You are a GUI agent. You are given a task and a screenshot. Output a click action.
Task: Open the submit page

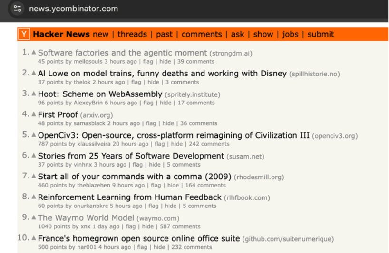pyautogui.click(x=321, y=34)
